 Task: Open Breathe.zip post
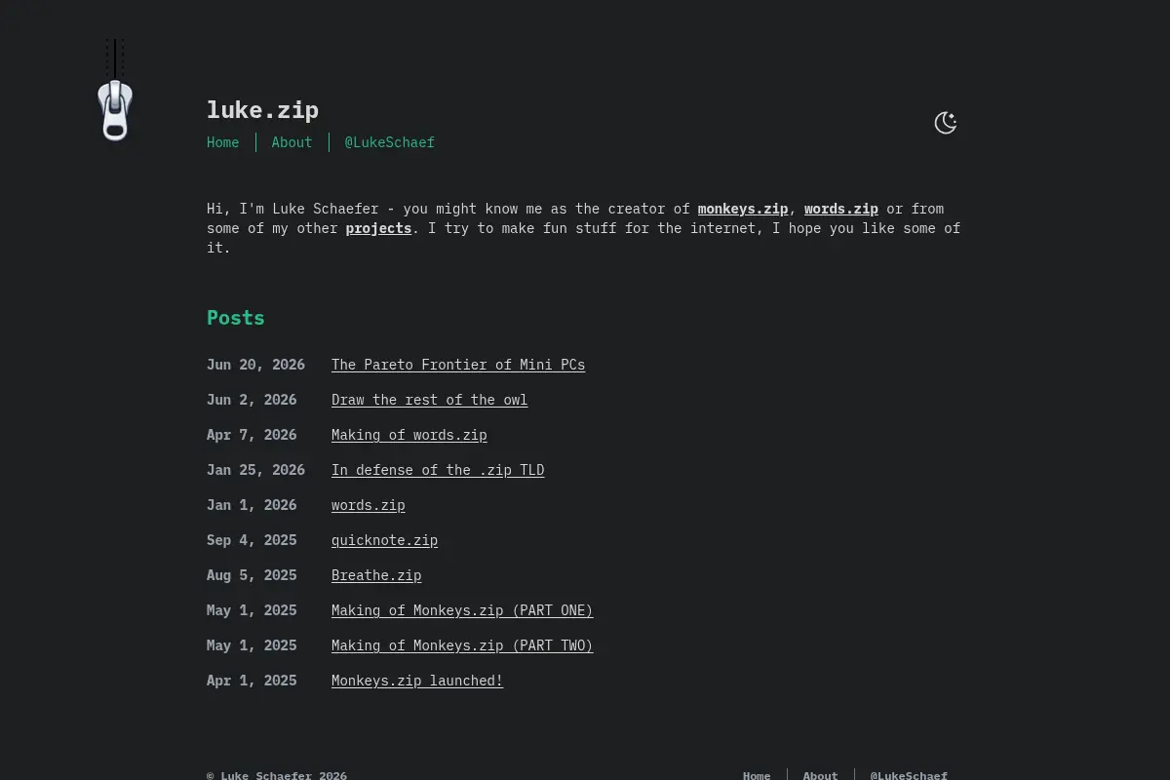(x=376, y=575)
